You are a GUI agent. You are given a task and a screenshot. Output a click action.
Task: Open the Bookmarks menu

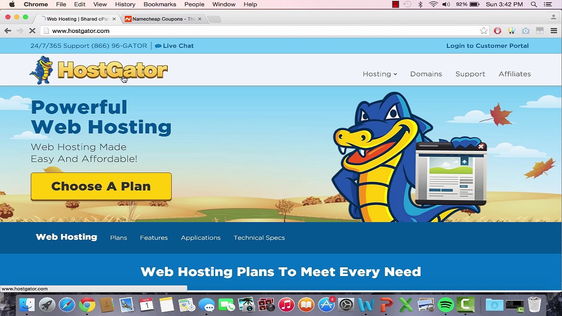tap(160, 4)
